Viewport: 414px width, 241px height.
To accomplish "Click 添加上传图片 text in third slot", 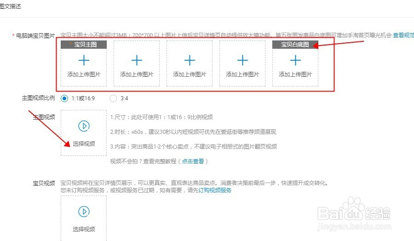I will (x=190, y=75).
